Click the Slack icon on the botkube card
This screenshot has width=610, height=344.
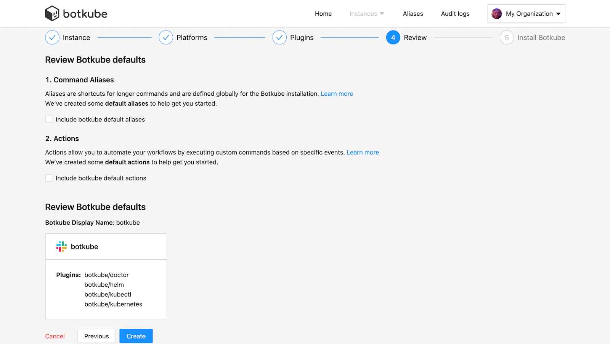[x=61, y=246]
